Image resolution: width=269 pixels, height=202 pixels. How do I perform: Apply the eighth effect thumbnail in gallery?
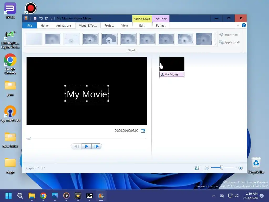point(166,39)
